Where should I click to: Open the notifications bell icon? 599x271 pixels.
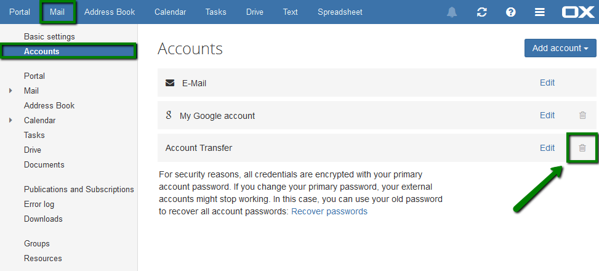pos(451,12)
